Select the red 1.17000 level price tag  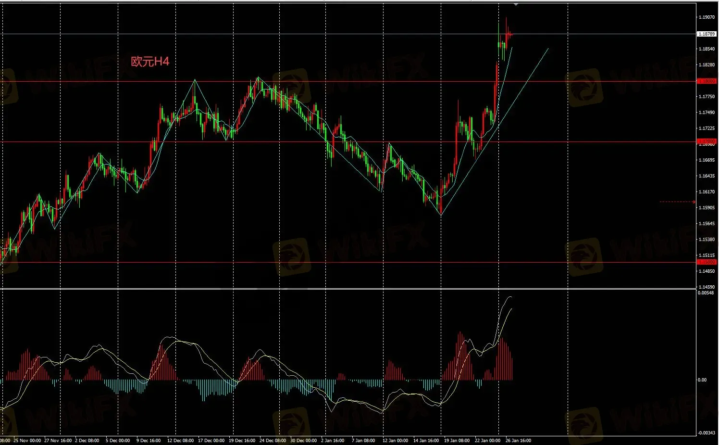click(x=707, y=141)
